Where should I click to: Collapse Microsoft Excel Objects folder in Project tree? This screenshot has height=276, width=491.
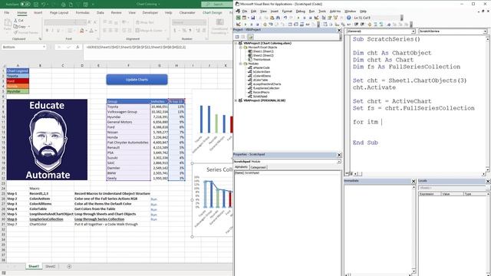pos(241,48)
